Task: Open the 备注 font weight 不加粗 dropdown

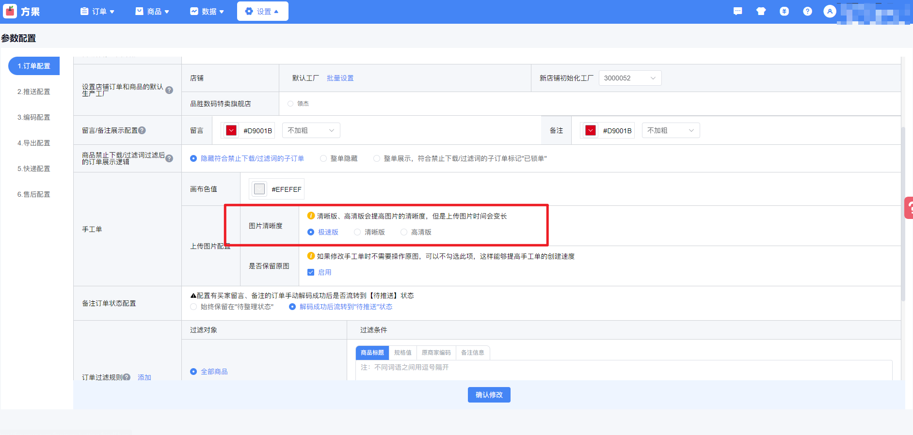Action: coord(671,130)
